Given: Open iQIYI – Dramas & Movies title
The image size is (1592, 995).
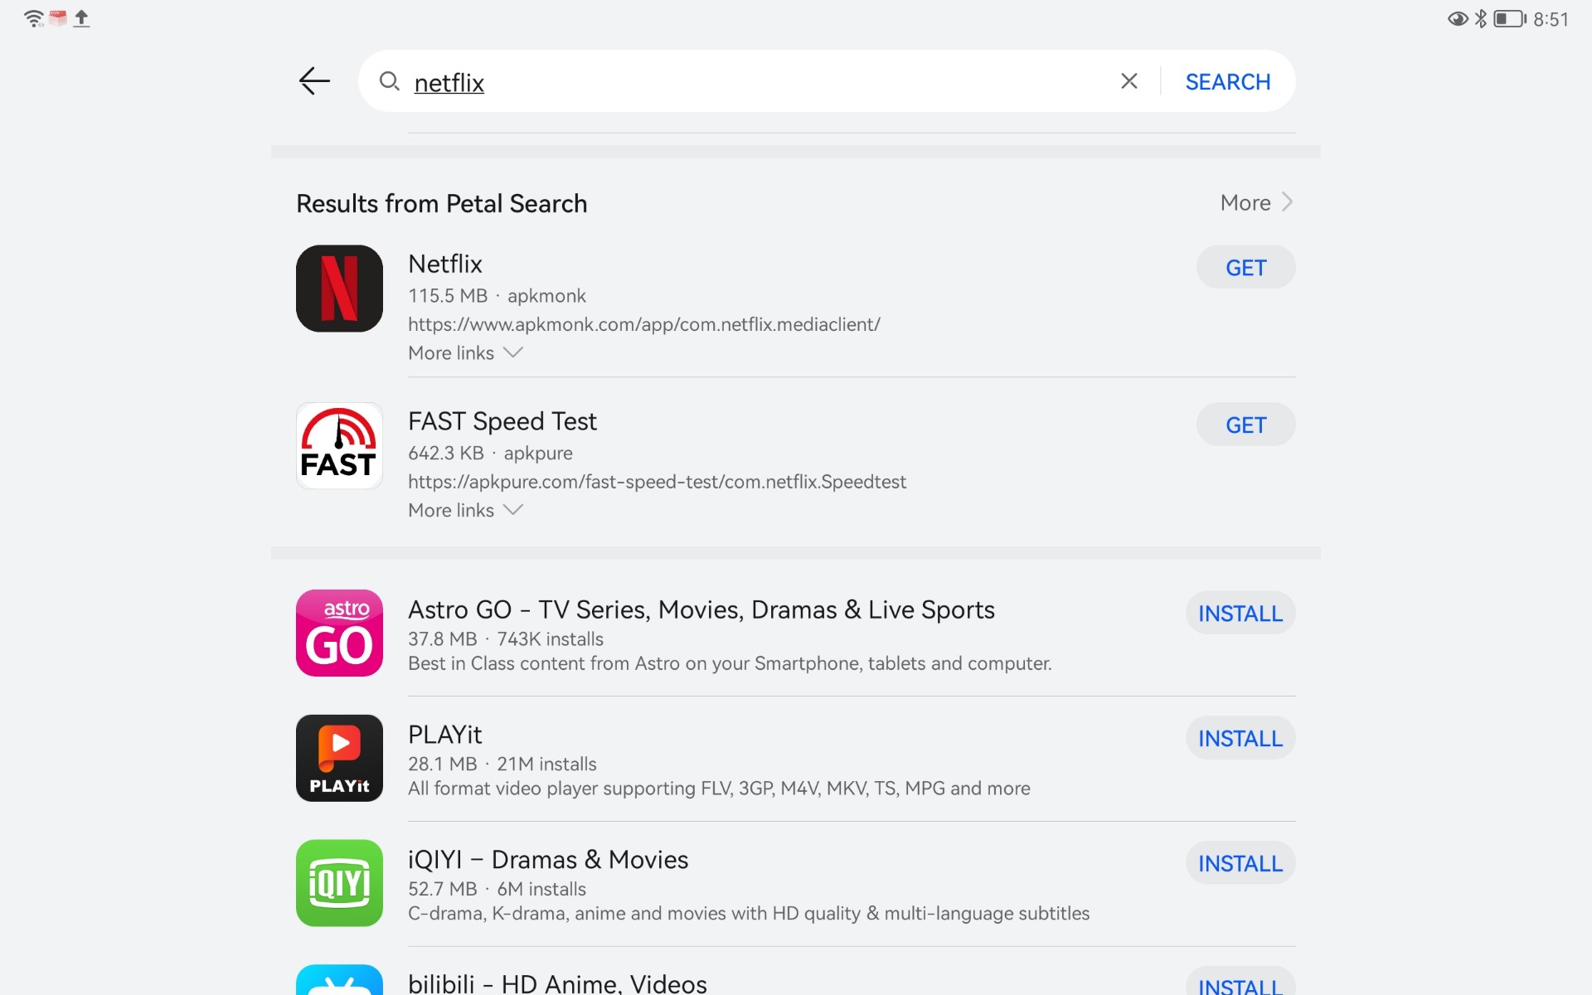Looking at the screenshot, I should tap(548, 860).
